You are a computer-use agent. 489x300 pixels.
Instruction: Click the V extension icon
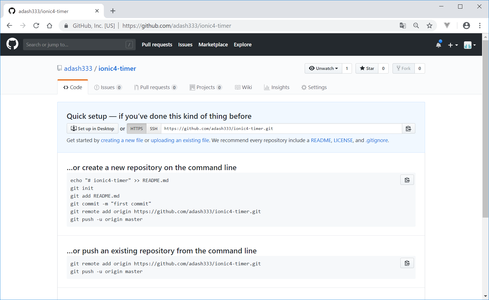tap(447, 26)
